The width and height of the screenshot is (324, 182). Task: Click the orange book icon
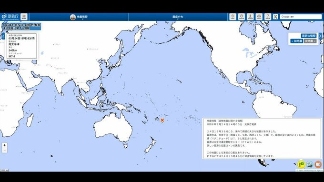[318, 164]
